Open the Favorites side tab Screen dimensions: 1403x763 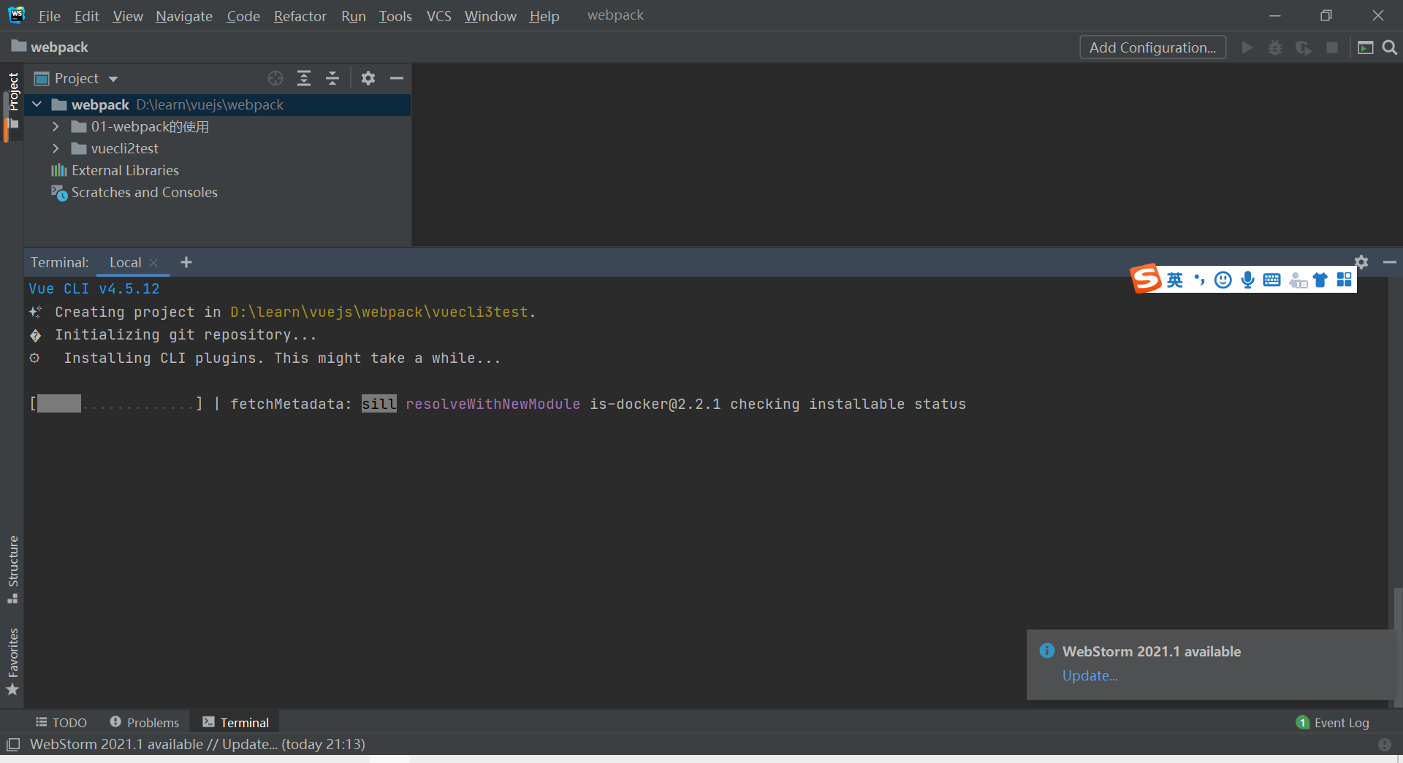click(x=12, y=662)
